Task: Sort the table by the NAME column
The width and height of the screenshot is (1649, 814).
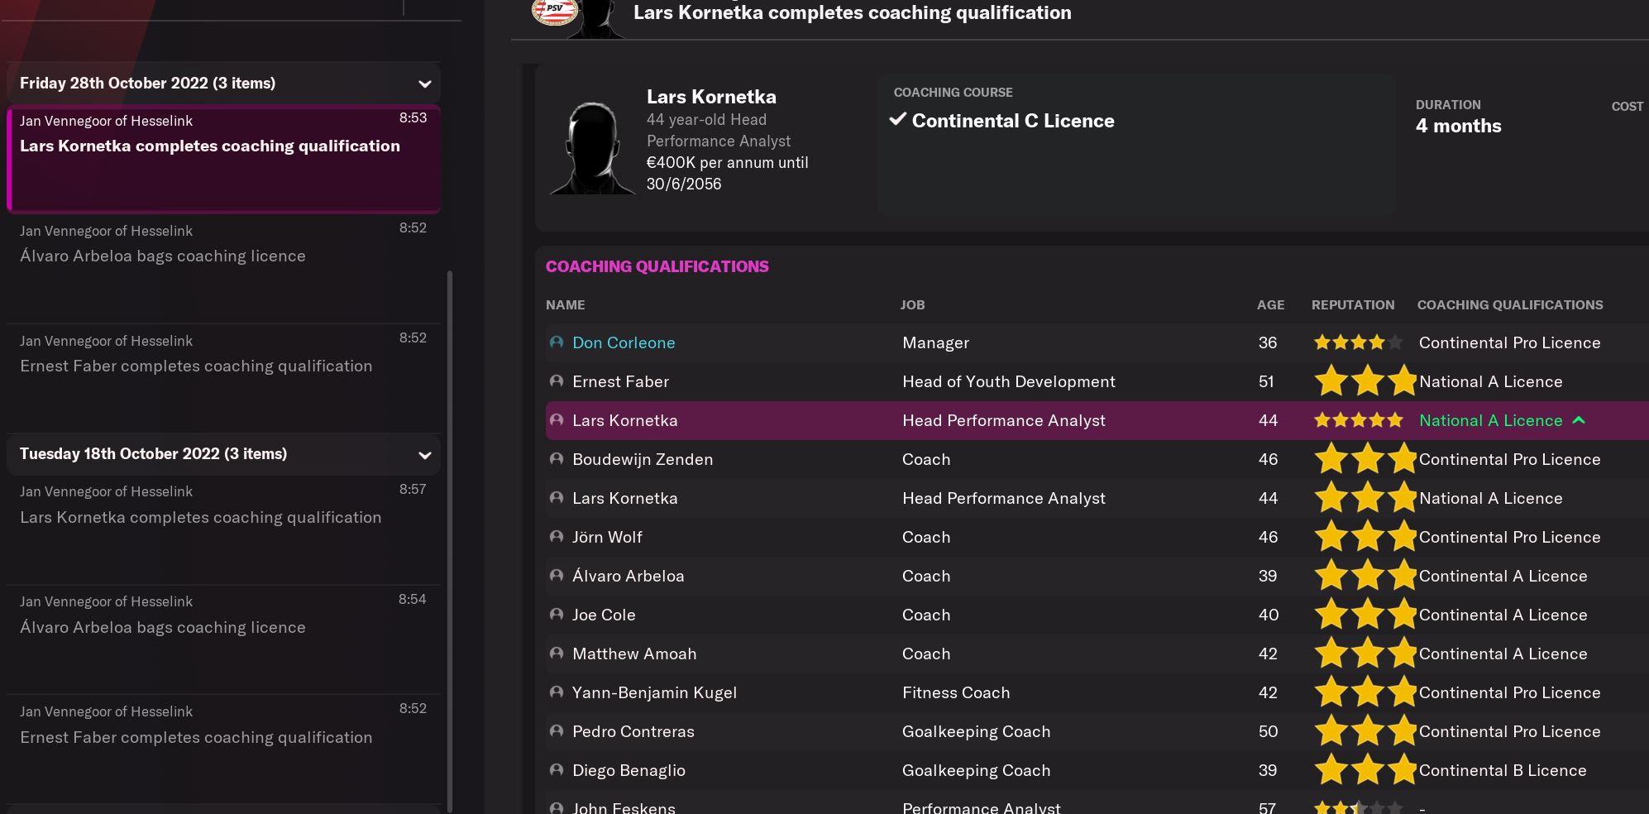Action: (565, 304)
